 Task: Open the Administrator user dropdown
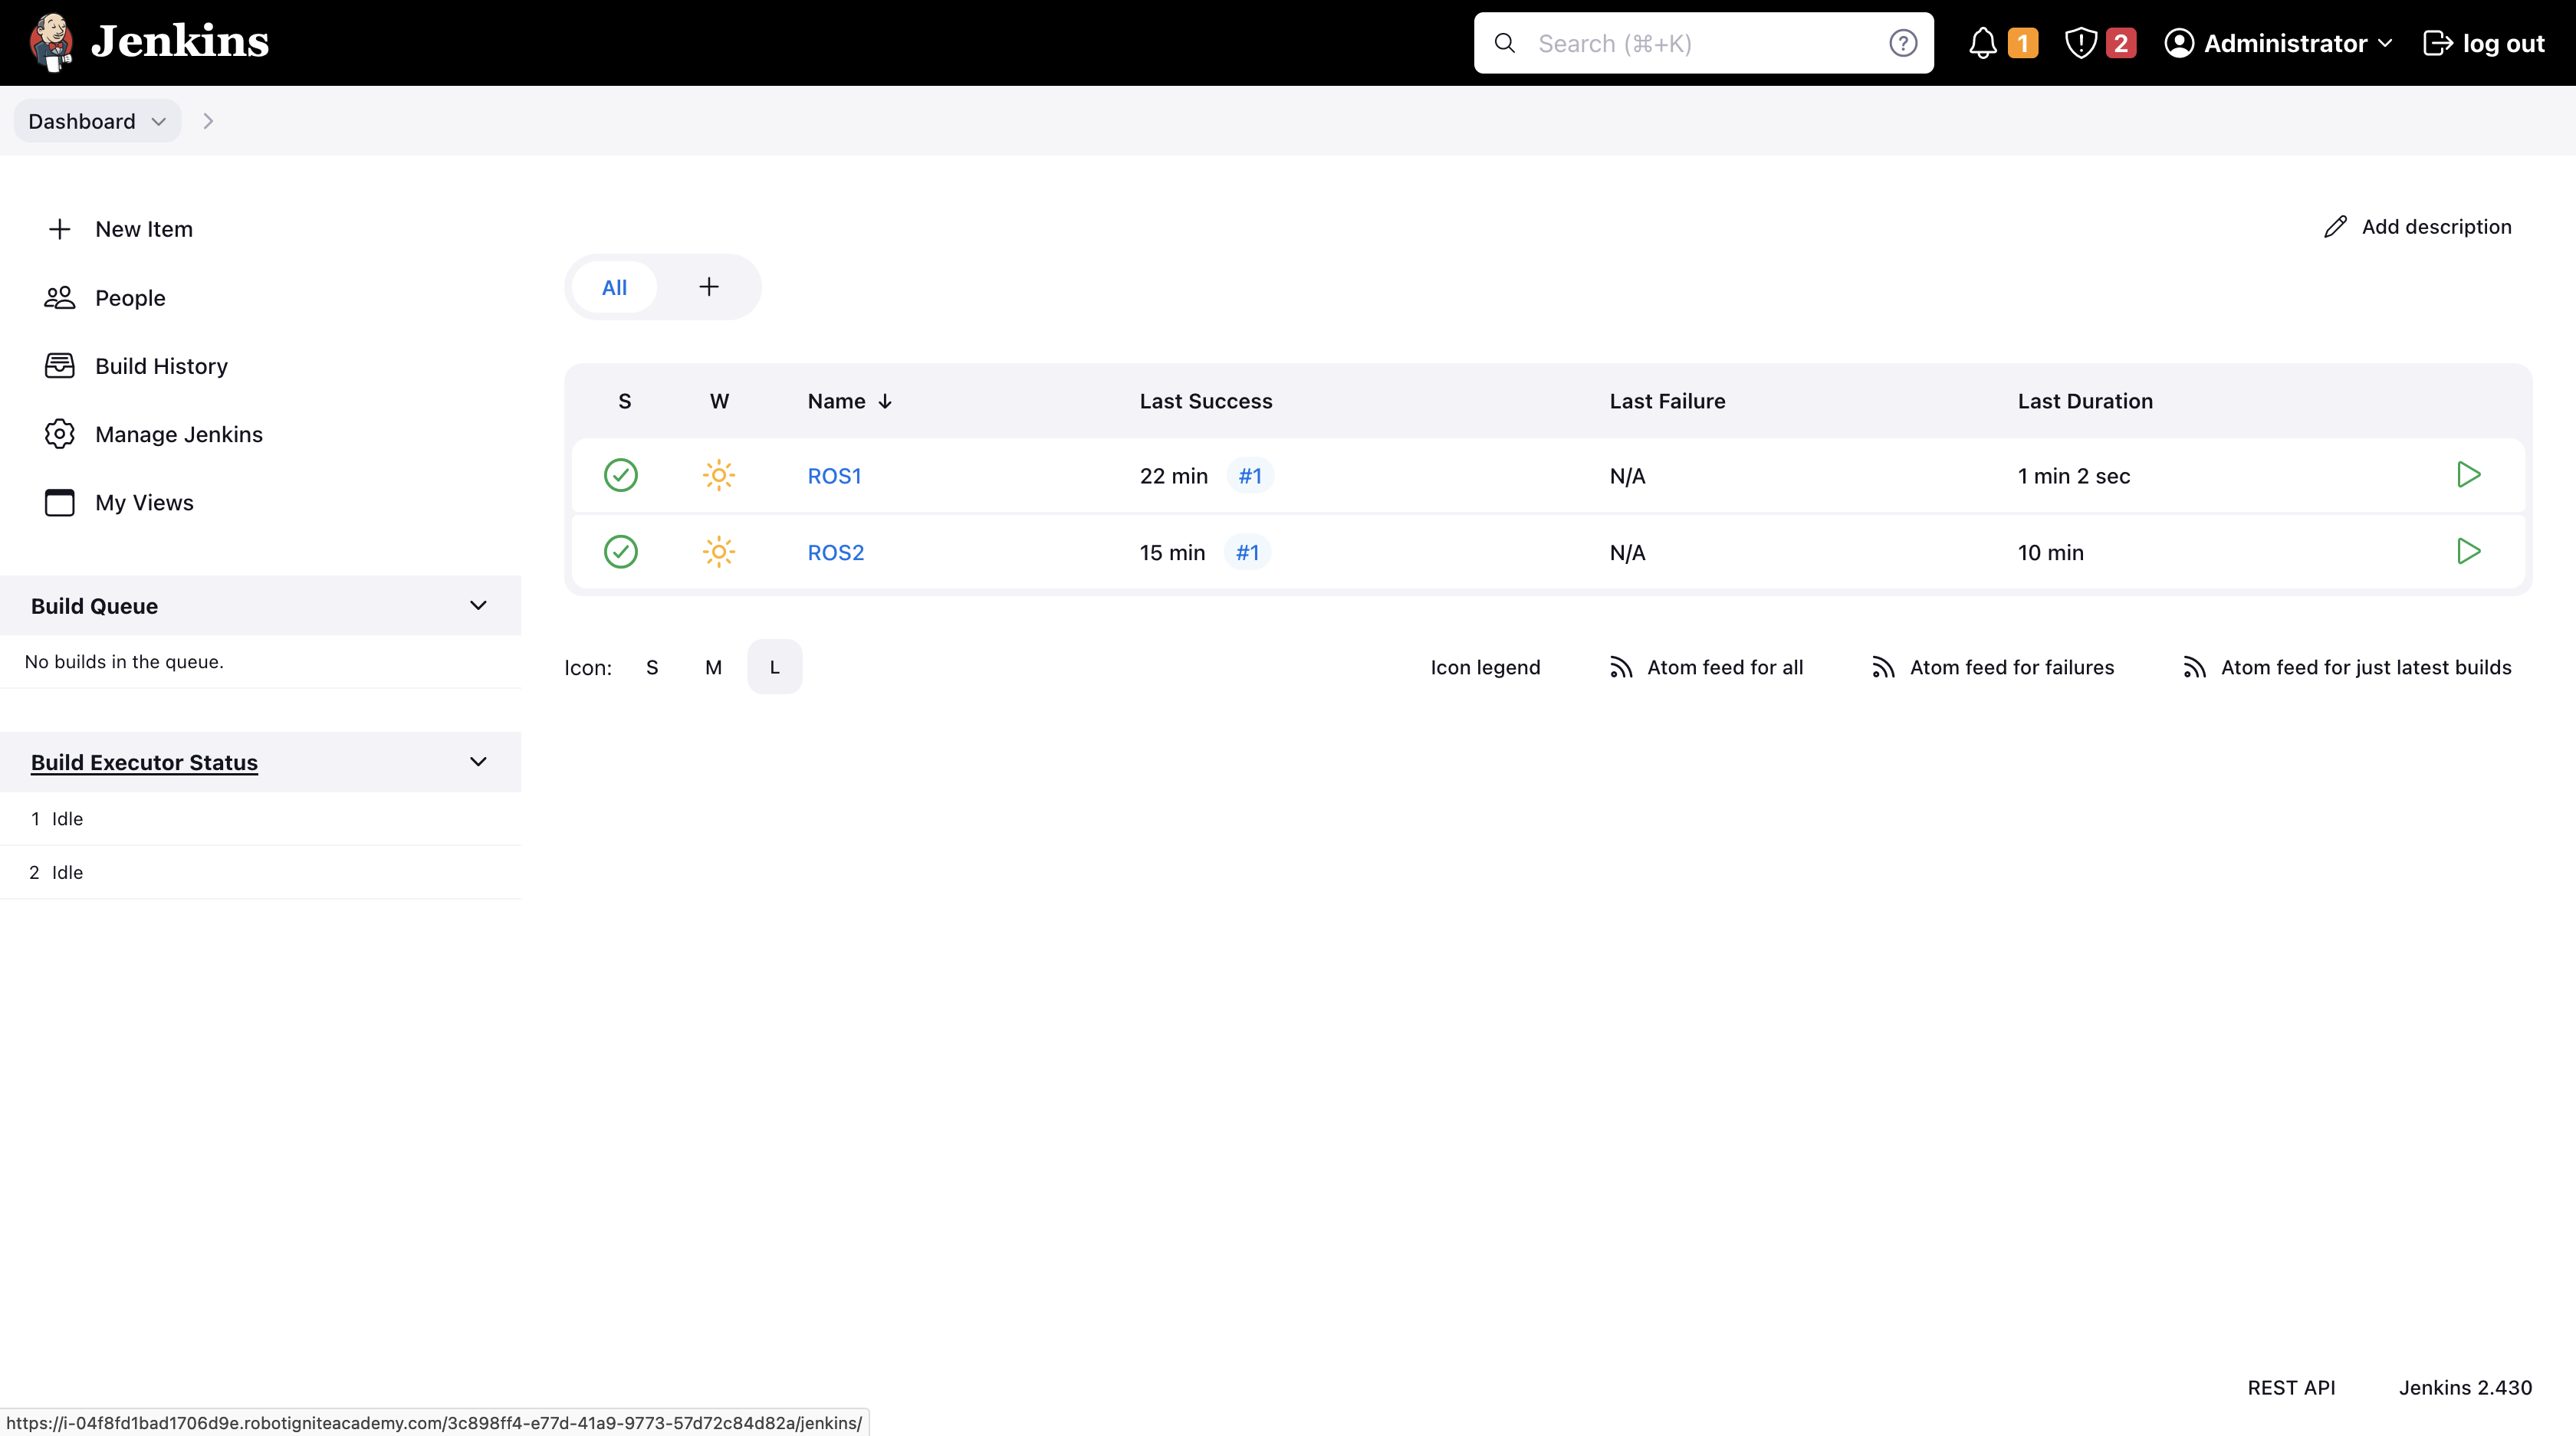pyautogui.click(x=2278, y=43)
